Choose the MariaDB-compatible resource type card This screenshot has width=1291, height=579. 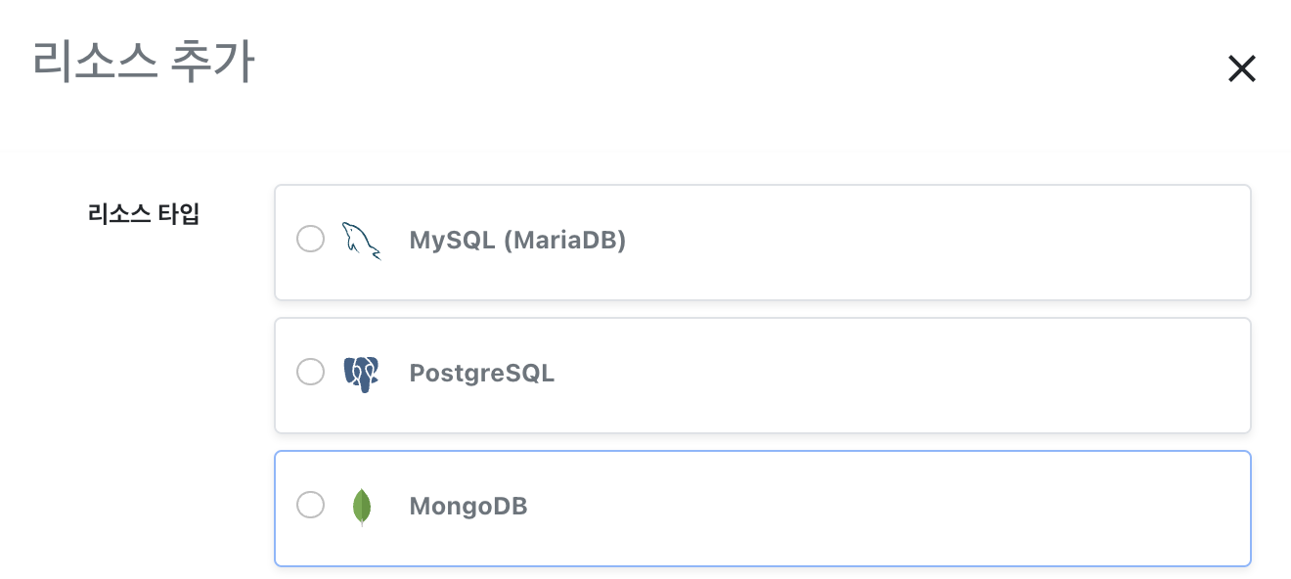763,242
